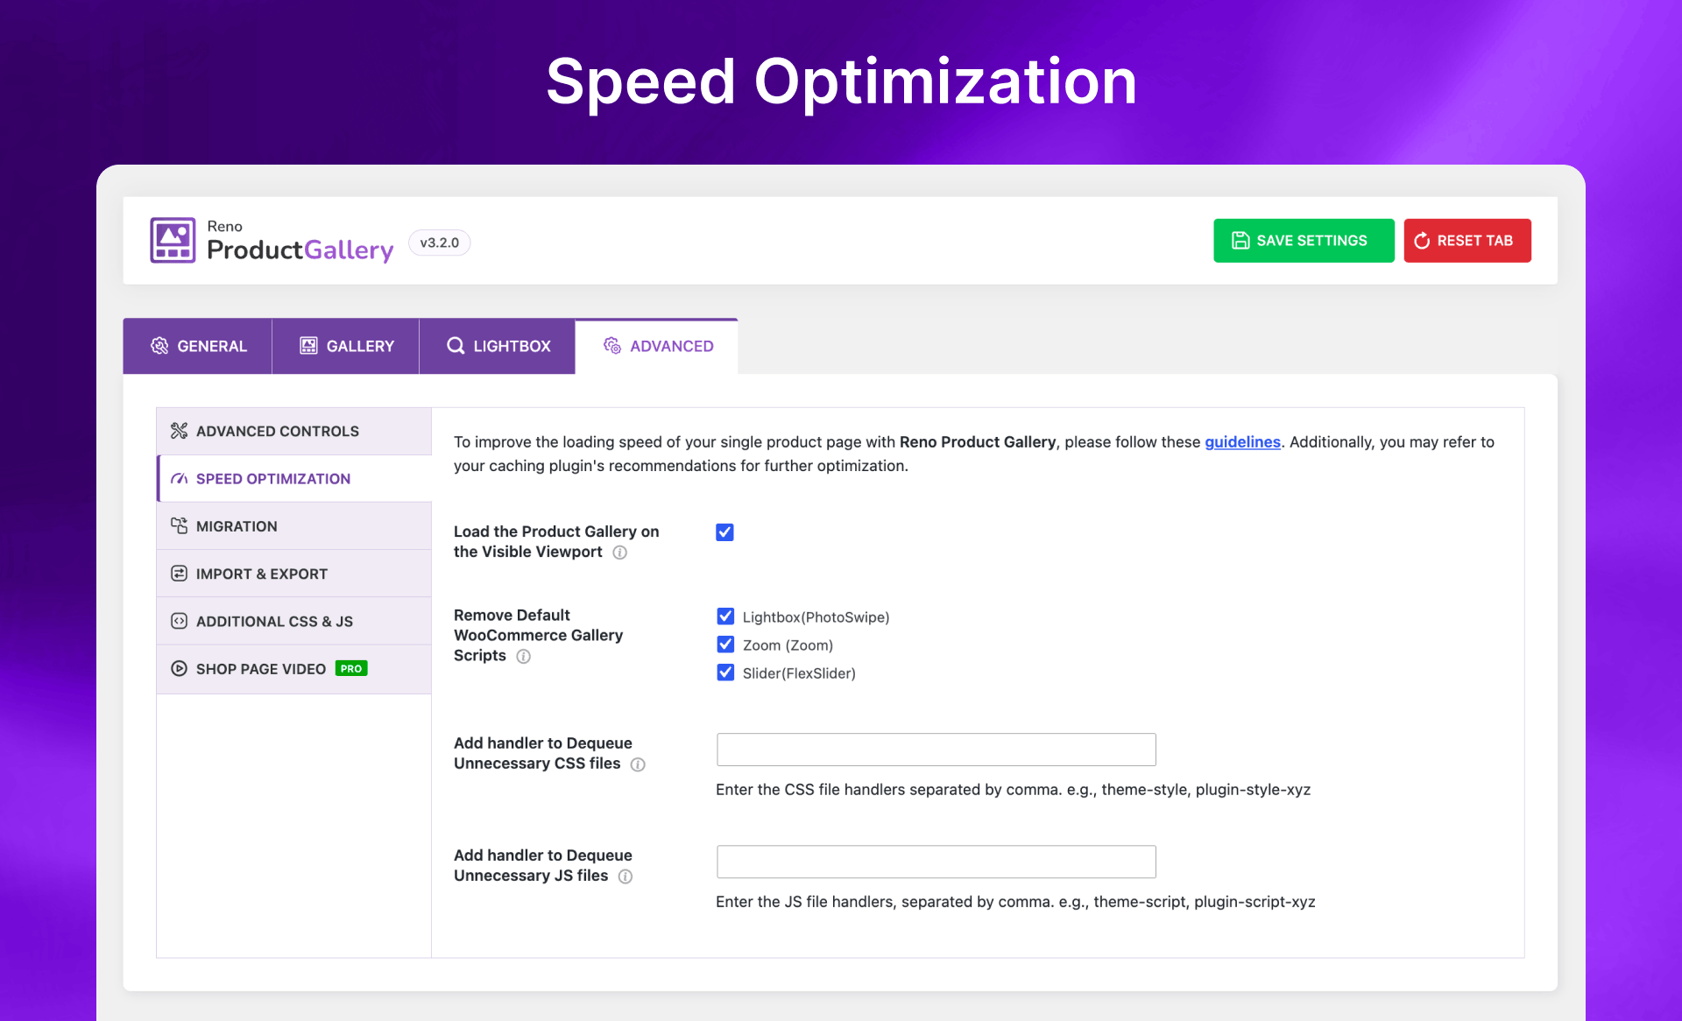Open the Import & Export section
This screenshot has width=1682, height=1021.
pyautogui.click(x=294, y=574)
